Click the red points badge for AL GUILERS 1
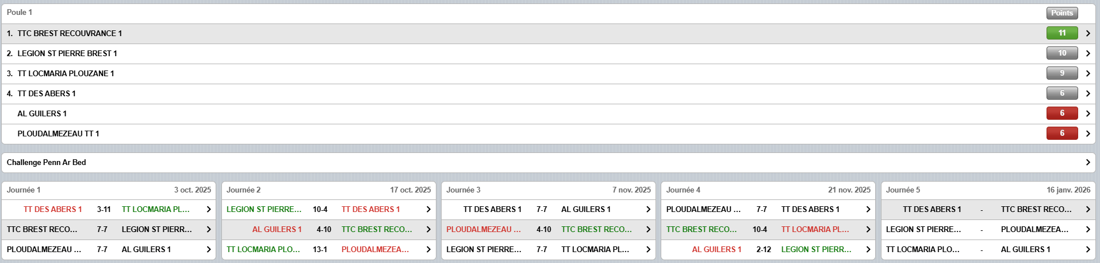 (x=1061, y=113)
